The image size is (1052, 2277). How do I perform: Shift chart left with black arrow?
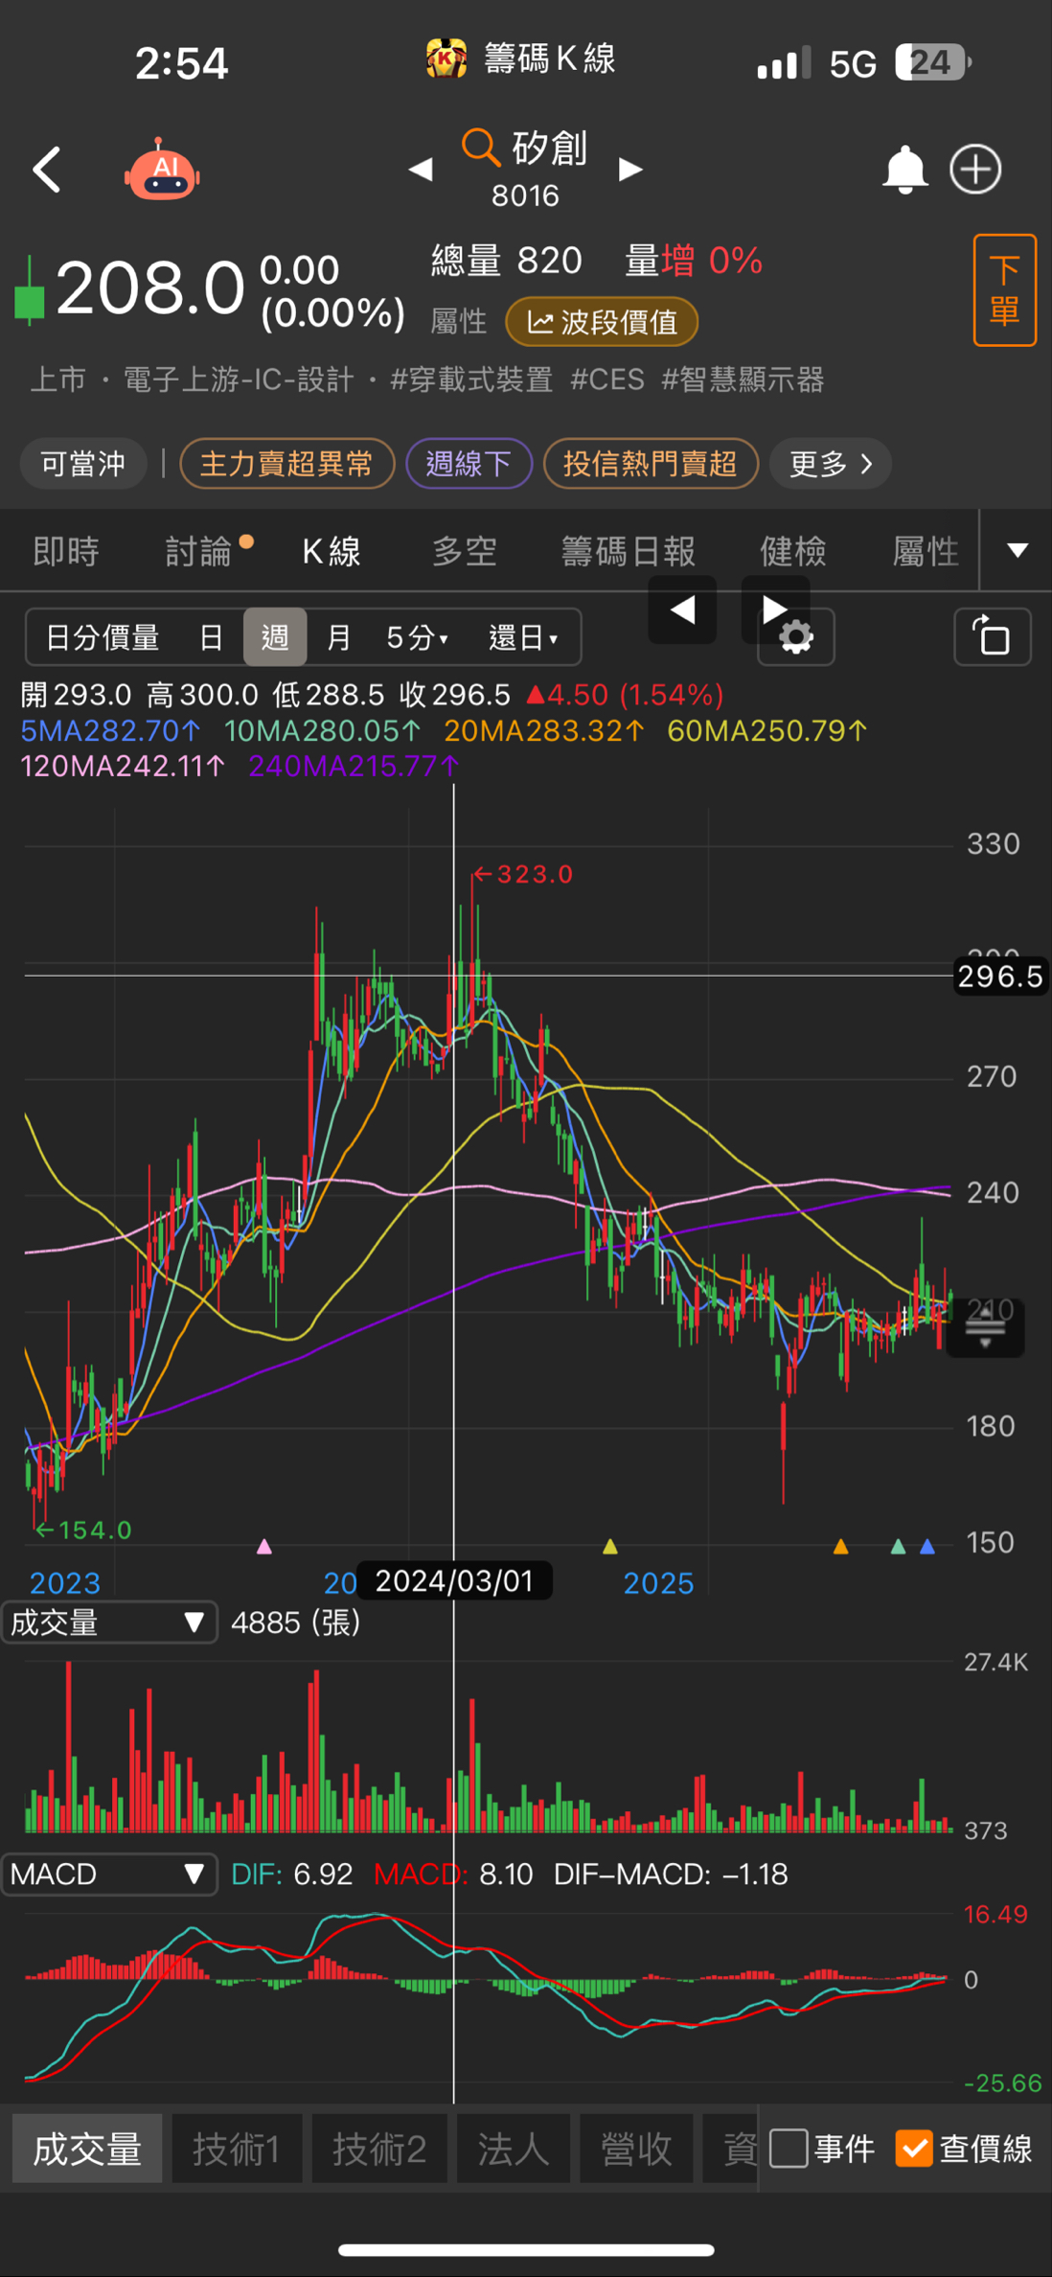coord(682,609)
